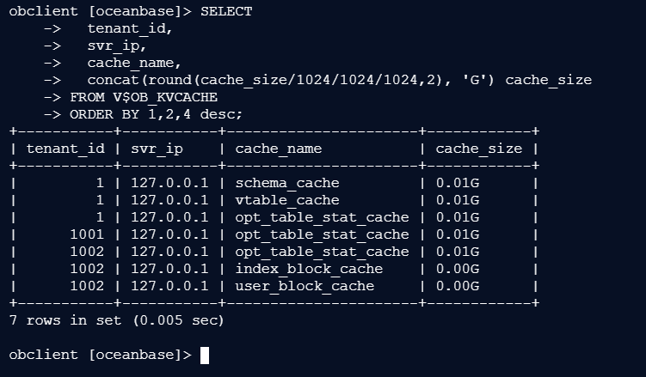
Task: Click the terminal cursor at the last prompt
Action: pos(205,355)
